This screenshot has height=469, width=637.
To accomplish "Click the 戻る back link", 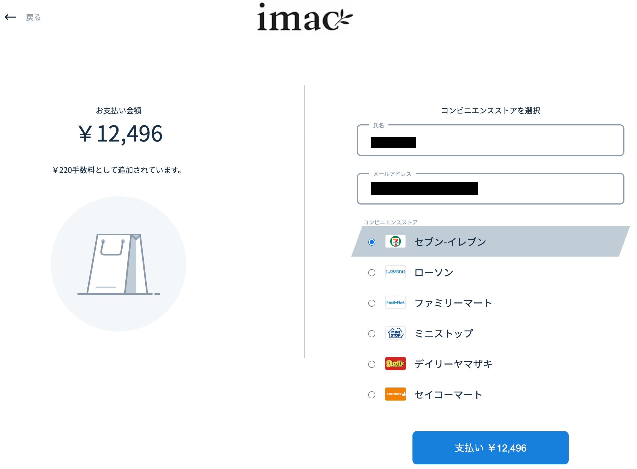I will click(x=34, y=18).
